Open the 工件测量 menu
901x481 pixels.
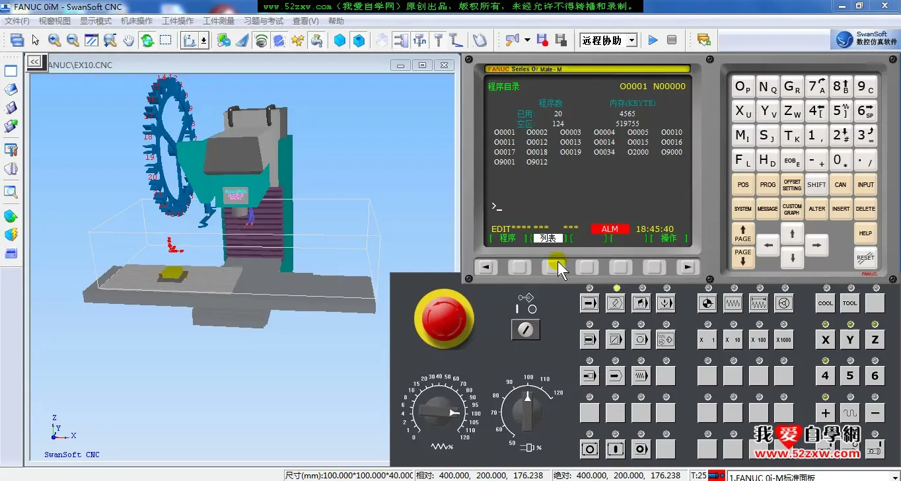[x=219, y=21]
